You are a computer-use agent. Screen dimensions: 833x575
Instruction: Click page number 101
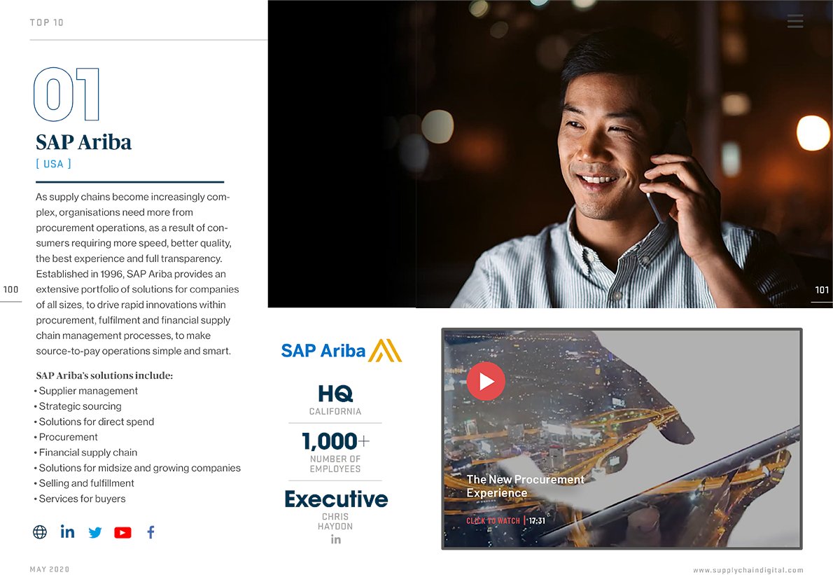[822, 290]
